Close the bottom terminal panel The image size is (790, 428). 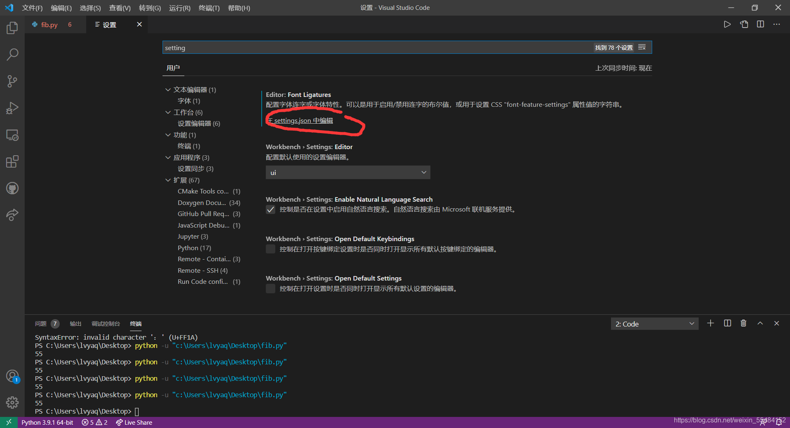[776, 323]
